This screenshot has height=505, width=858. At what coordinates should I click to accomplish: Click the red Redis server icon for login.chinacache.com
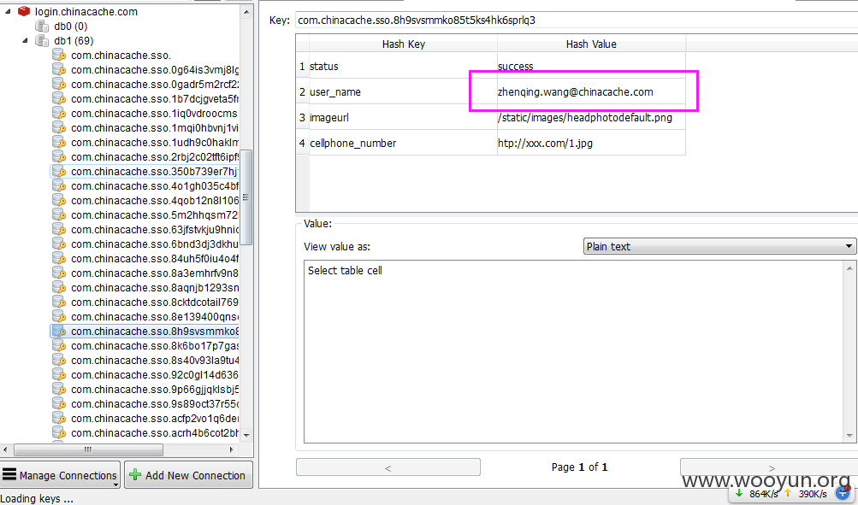(24, 11)
